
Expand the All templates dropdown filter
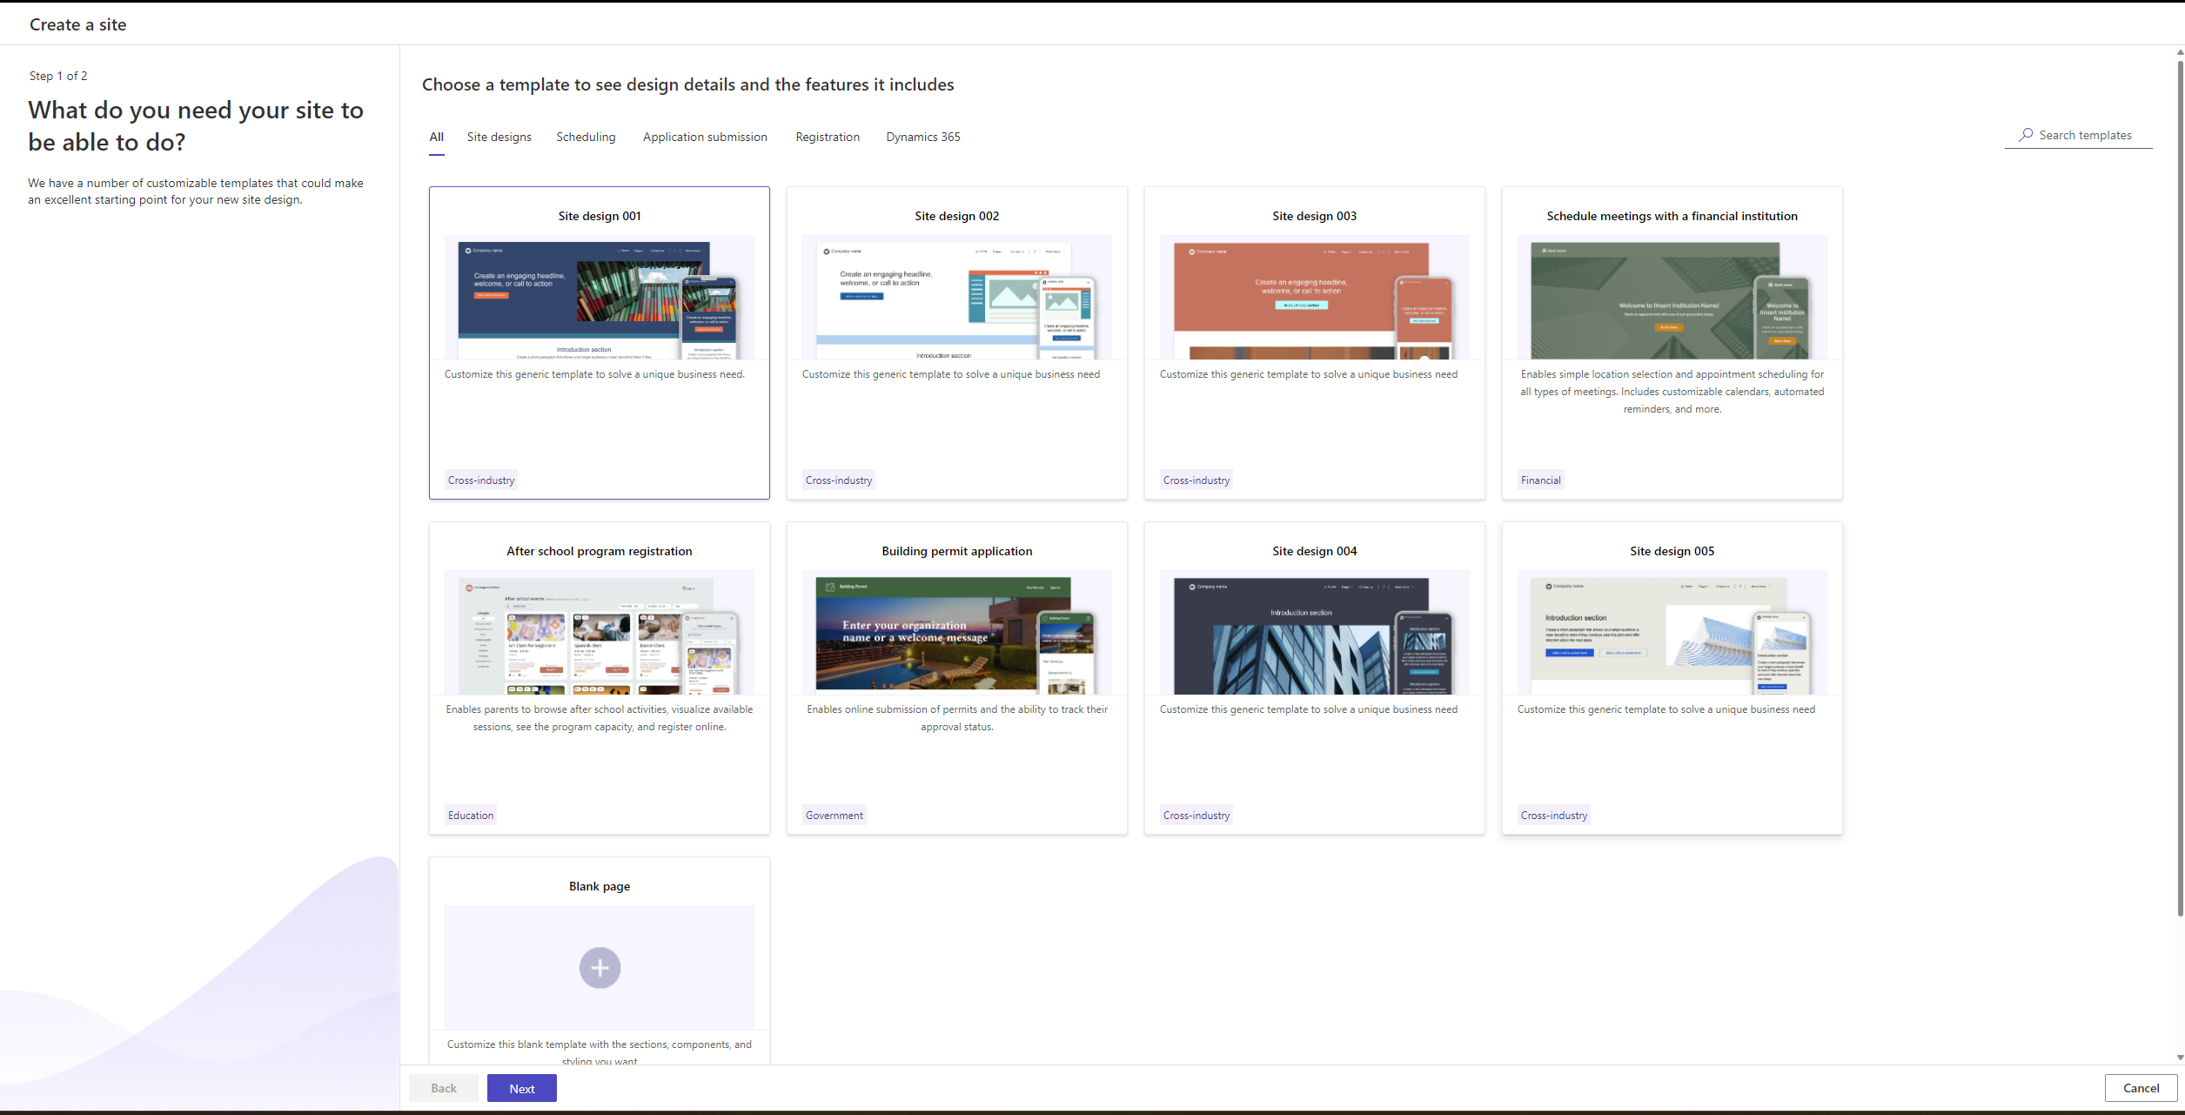coord(437,135)
